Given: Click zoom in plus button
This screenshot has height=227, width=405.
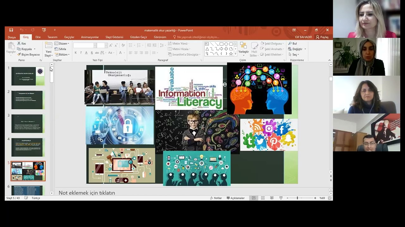Looking at the screenshot, I should point(315,198).
